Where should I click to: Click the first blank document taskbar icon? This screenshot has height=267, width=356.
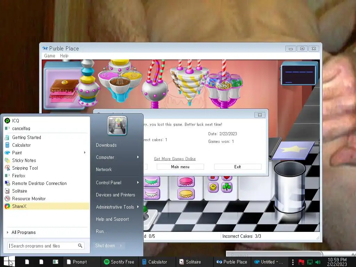27,262
